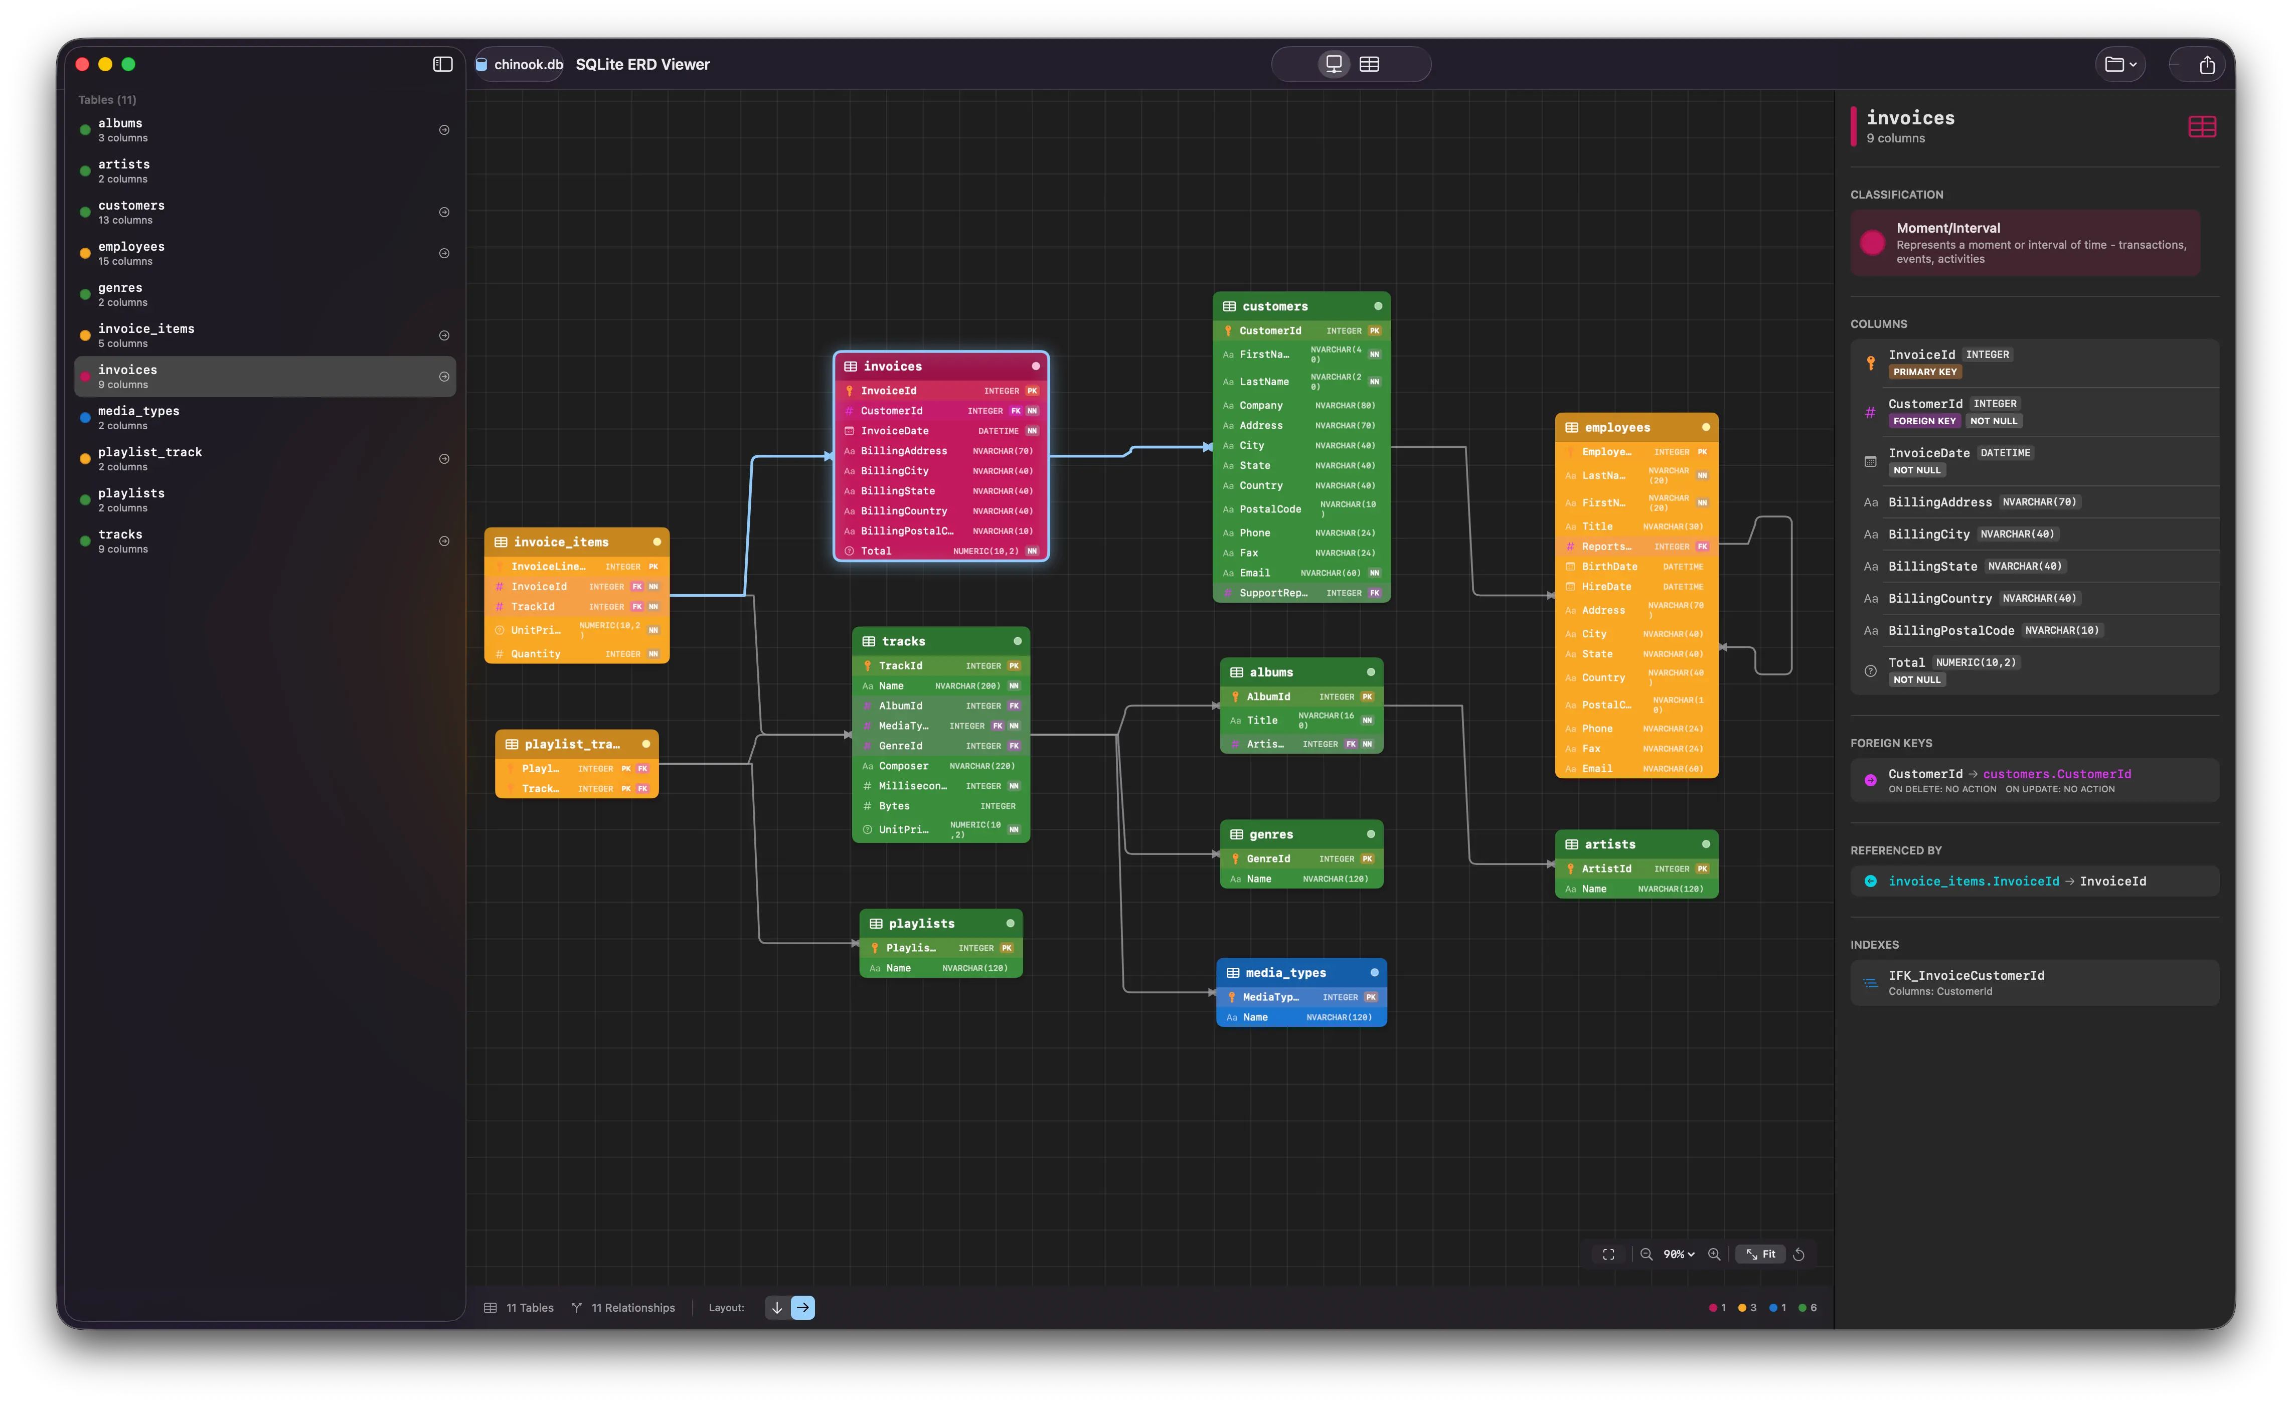This screenshot has width=2292, height=1404.
Task: Select media_types in the tables list
Action: click(x=265, y=418)
